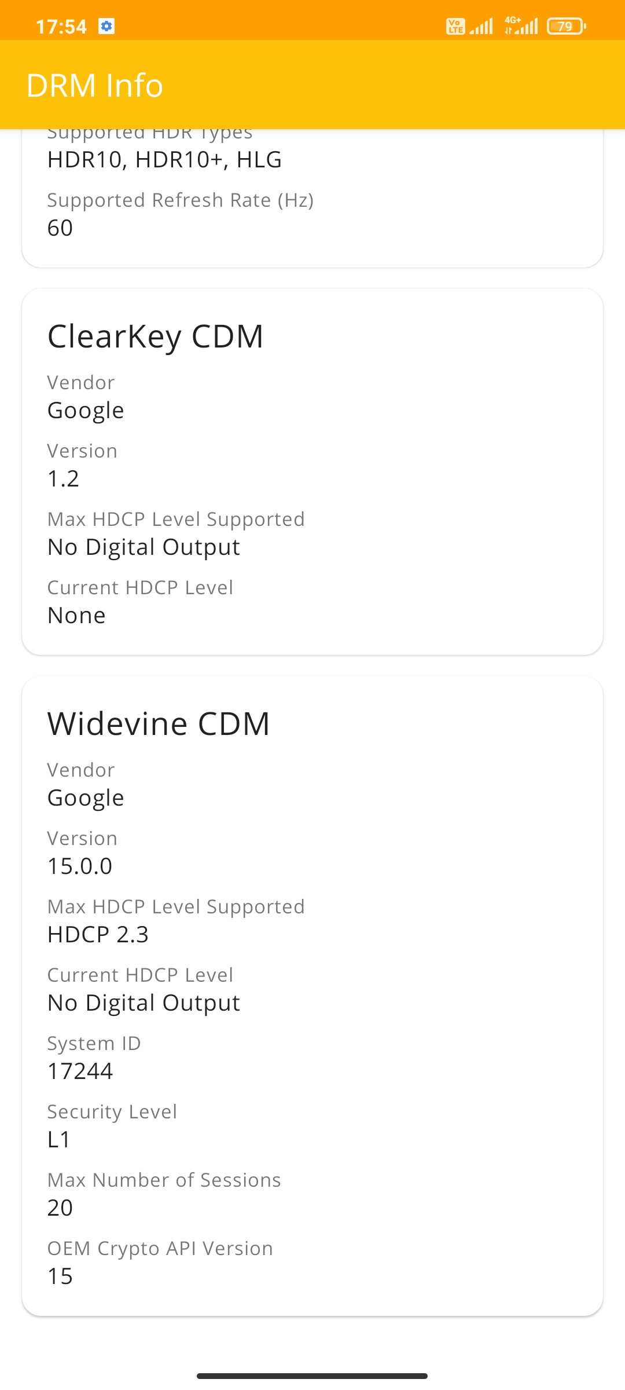Tap Max Number of Sessions value 20
Viewport: 625px width, 1390px height.
60,1208
